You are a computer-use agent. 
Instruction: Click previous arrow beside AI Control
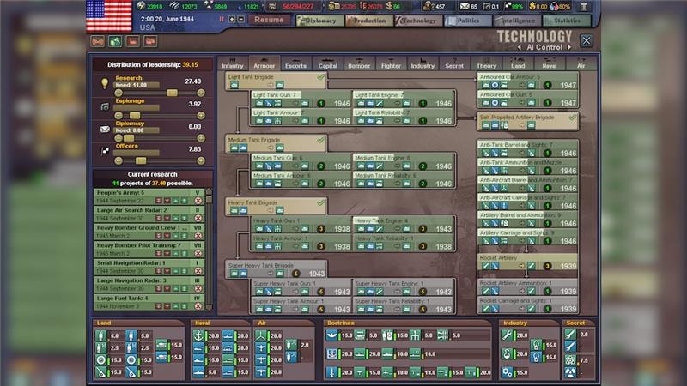pos(520,47)
